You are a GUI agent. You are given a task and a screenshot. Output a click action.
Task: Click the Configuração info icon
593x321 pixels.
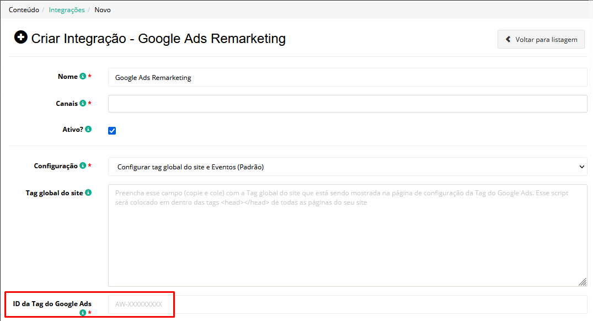click(x=83, y=165)
